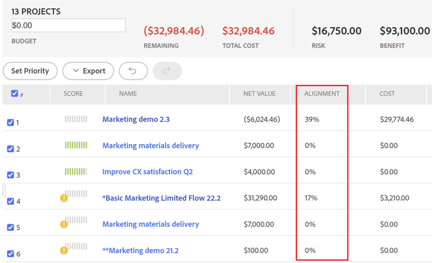The width and height of the screenshot is (432, 263).
Task: Click warning icon on project row 6
Action: tap(64, 251)
